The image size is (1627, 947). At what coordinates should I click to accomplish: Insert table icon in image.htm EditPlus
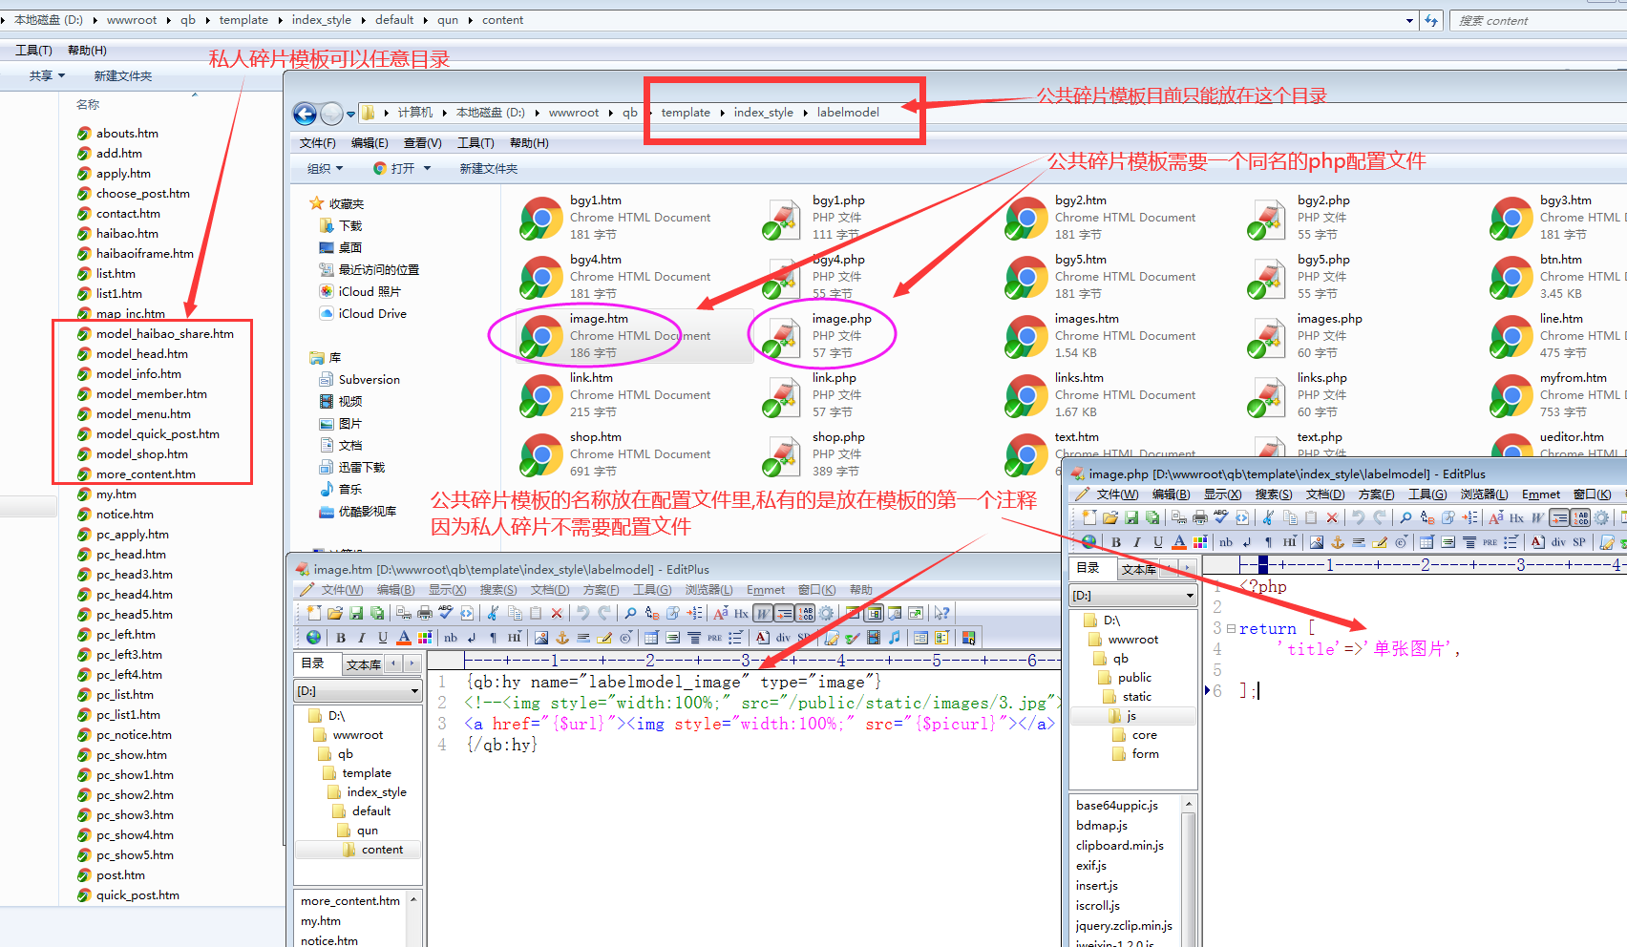(x=651, y=637)
